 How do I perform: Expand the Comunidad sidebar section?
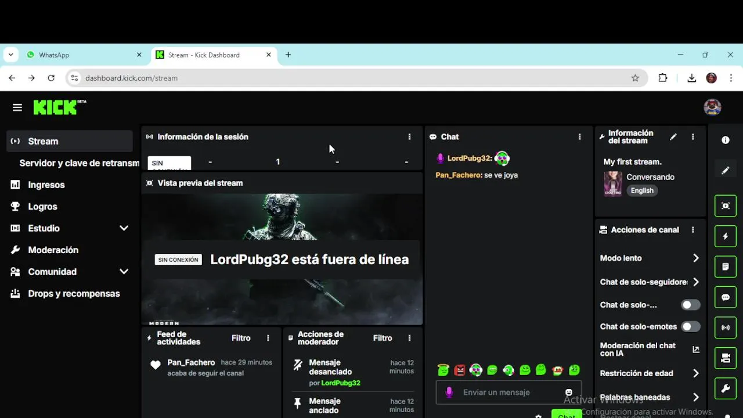[x=124, y=272]
